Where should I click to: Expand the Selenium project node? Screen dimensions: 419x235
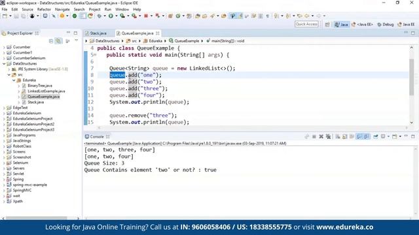(x=4, y=163)
